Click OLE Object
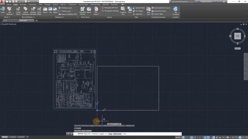 pos(138,11)
